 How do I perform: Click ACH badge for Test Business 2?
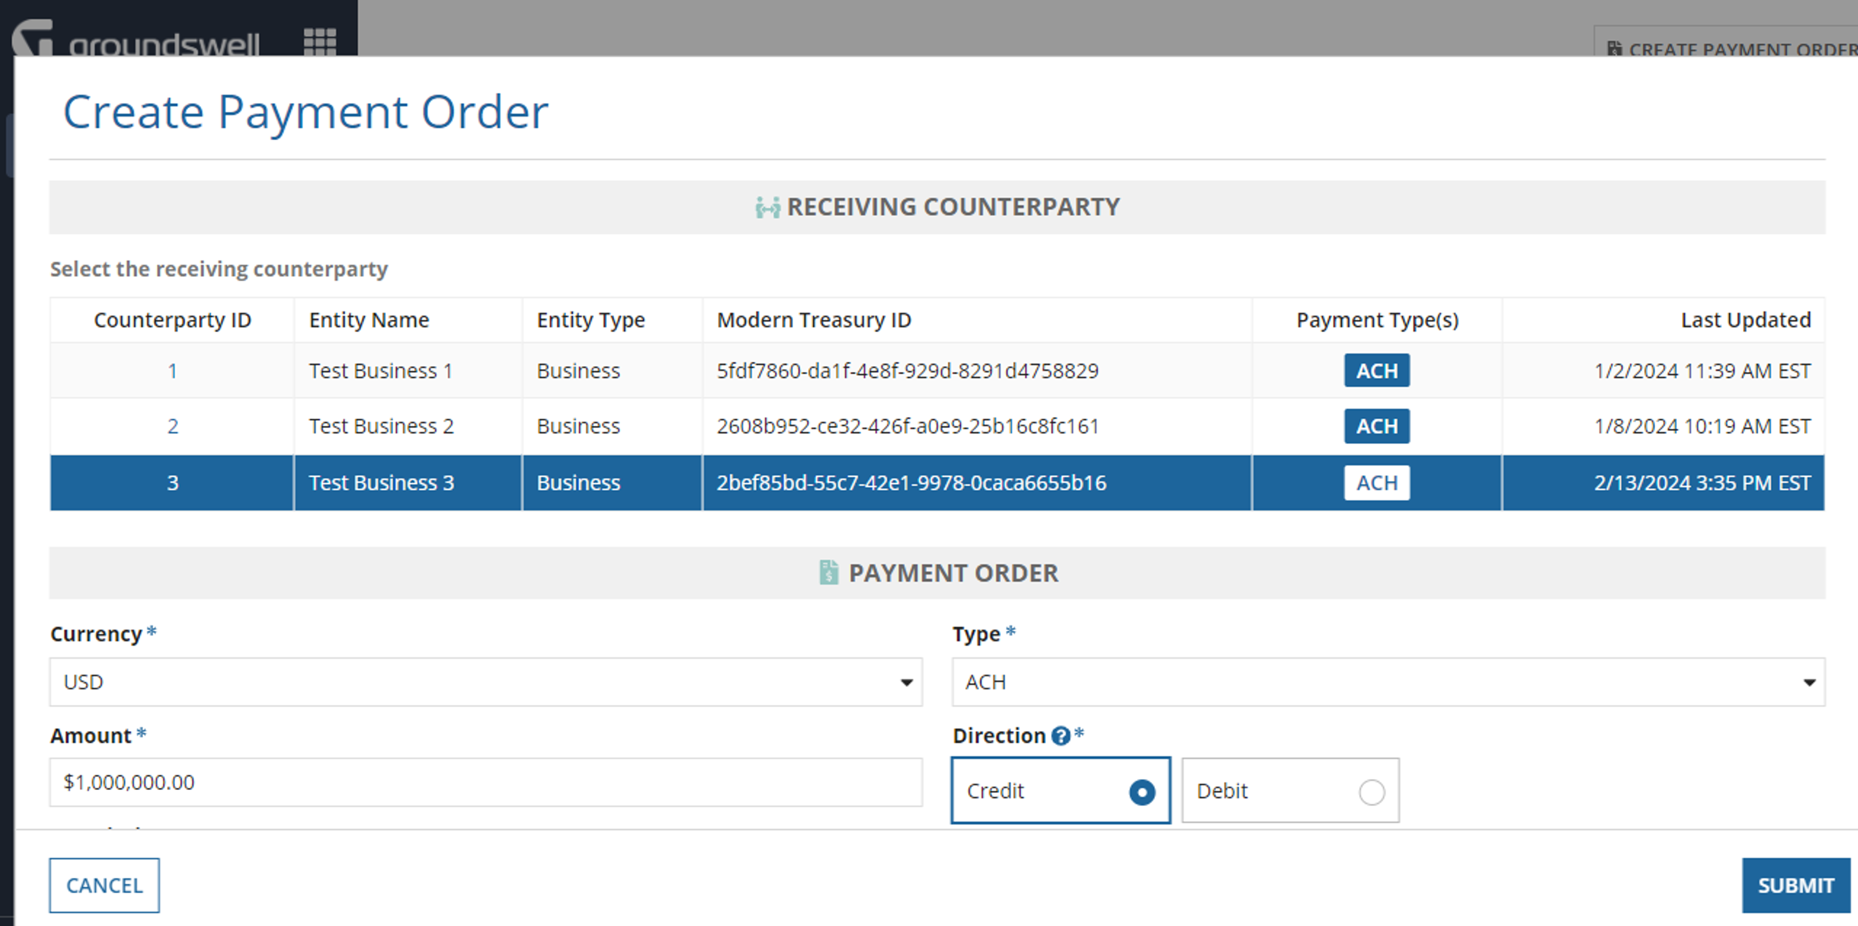point(1377,426)
